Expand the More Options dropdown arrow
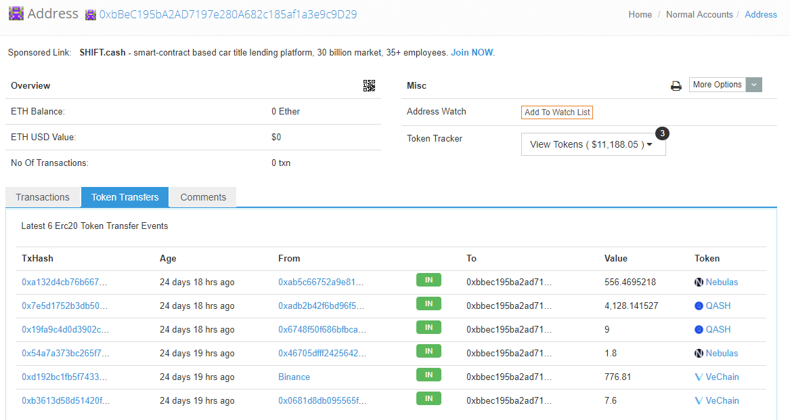The height and width of the screenshot is (420, 790). (754, 85)
